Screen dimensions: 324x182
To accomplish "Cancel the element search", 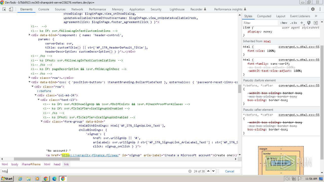I will click(x=230, y=171).
